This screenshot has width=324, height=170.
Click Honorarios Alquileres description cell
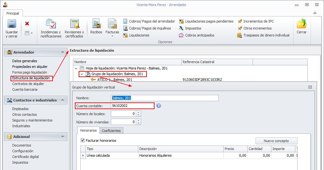[x=181, y=155]
